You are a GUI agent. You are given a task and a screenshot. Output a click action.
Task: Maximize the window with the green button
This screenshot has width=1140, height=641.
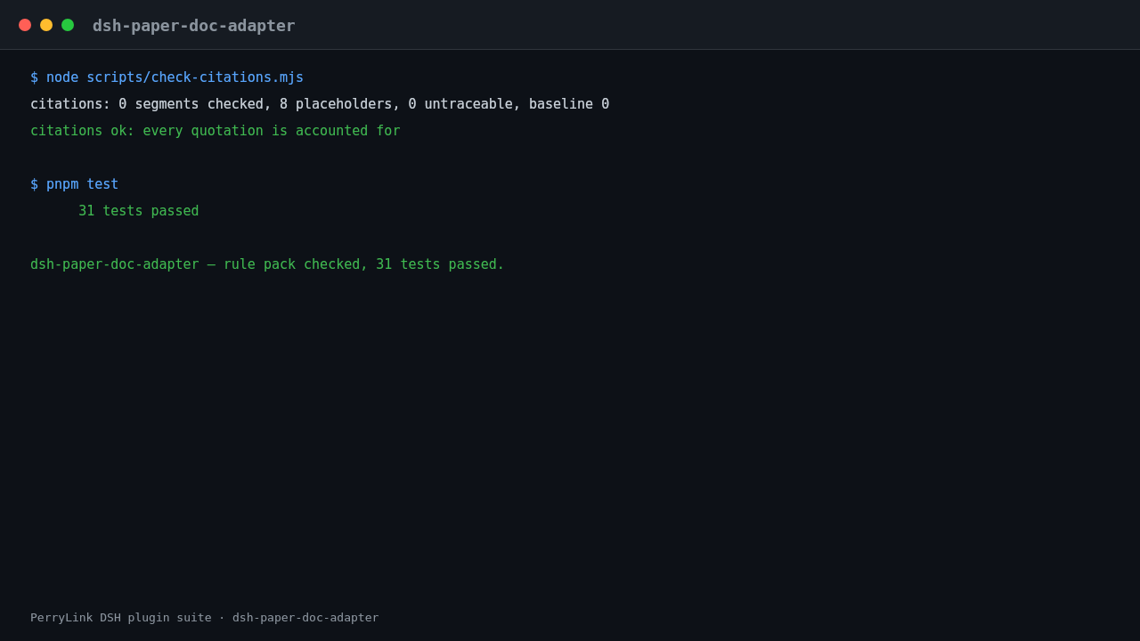point(68,25)
